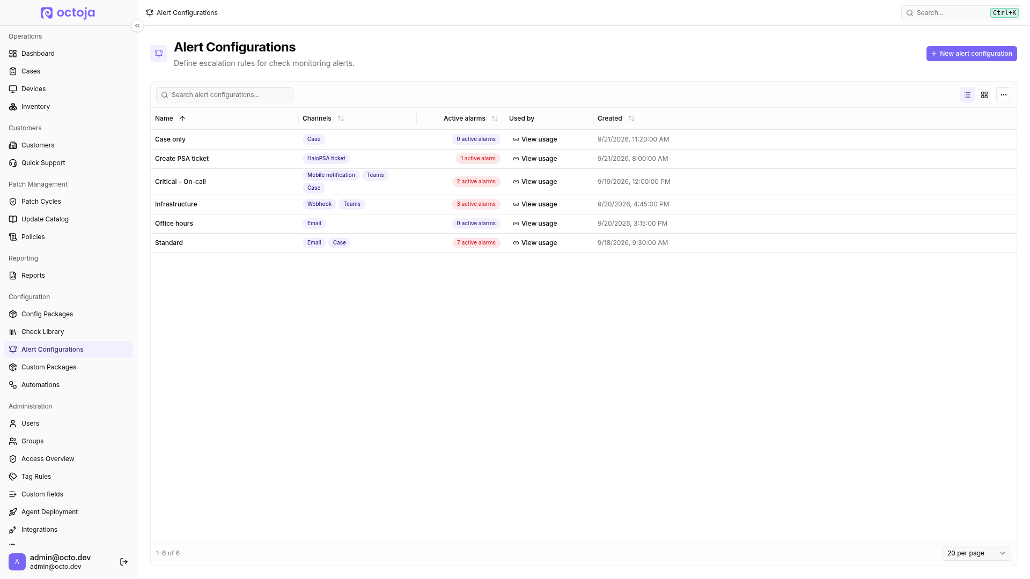Click the HaloPSA ticket channel tag
Screen dimensions: 1030x579
tap(326, 159)
